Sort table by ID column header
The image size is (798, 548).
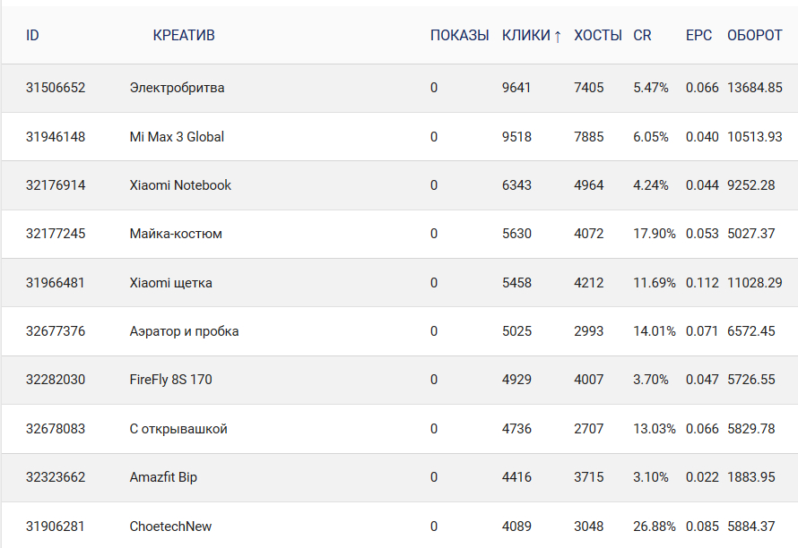[32, 36]
